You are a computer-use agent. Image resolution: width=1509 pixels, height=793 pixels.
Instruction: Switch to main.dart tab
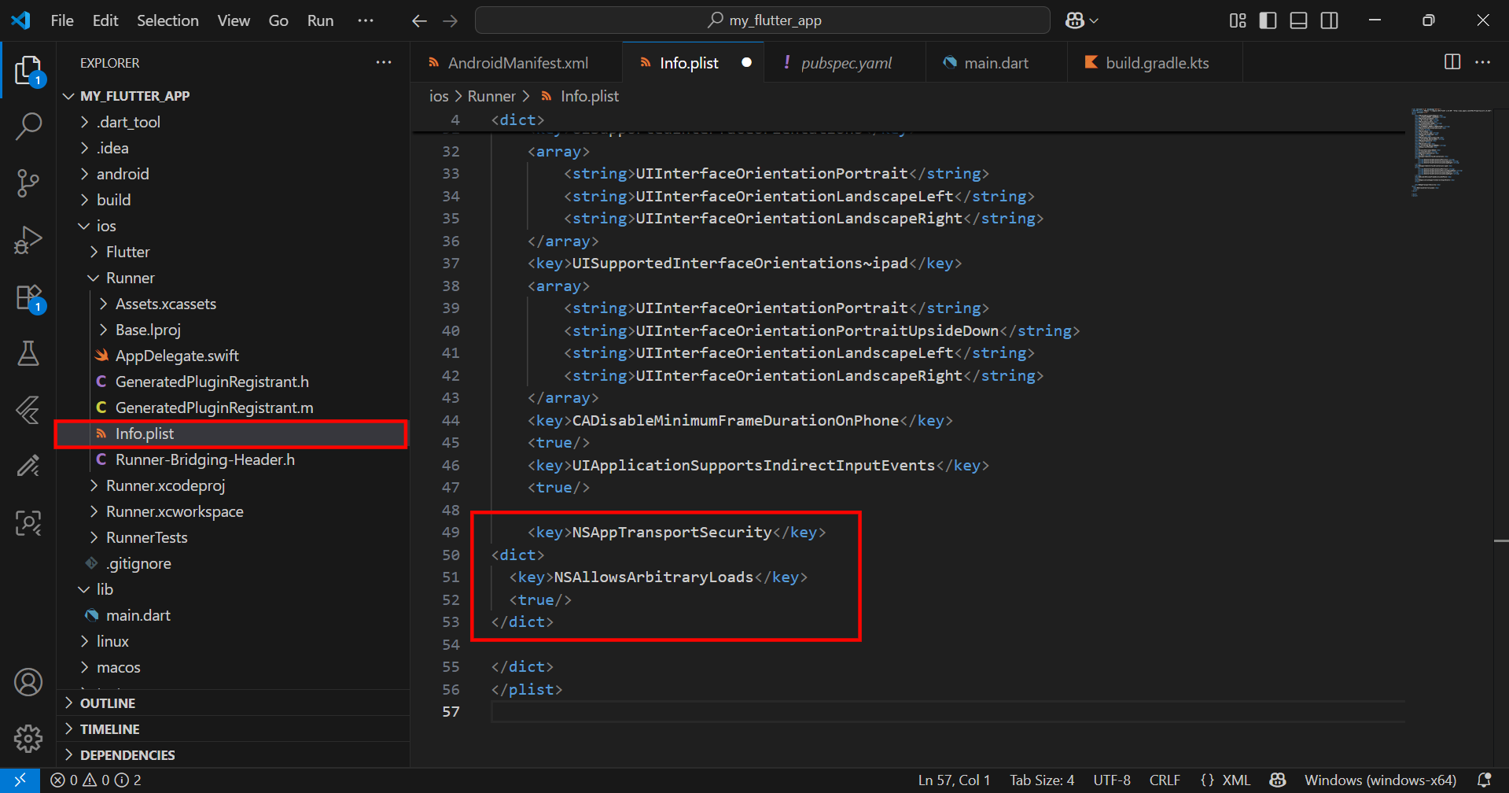point(996,63)
